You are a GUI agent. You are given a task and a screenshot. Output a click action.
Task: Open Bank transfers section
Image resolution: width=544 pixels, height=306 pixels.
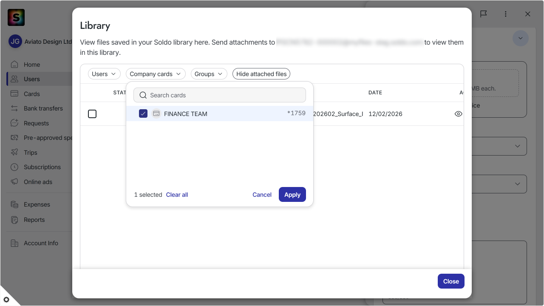click(x=43, y=108)
